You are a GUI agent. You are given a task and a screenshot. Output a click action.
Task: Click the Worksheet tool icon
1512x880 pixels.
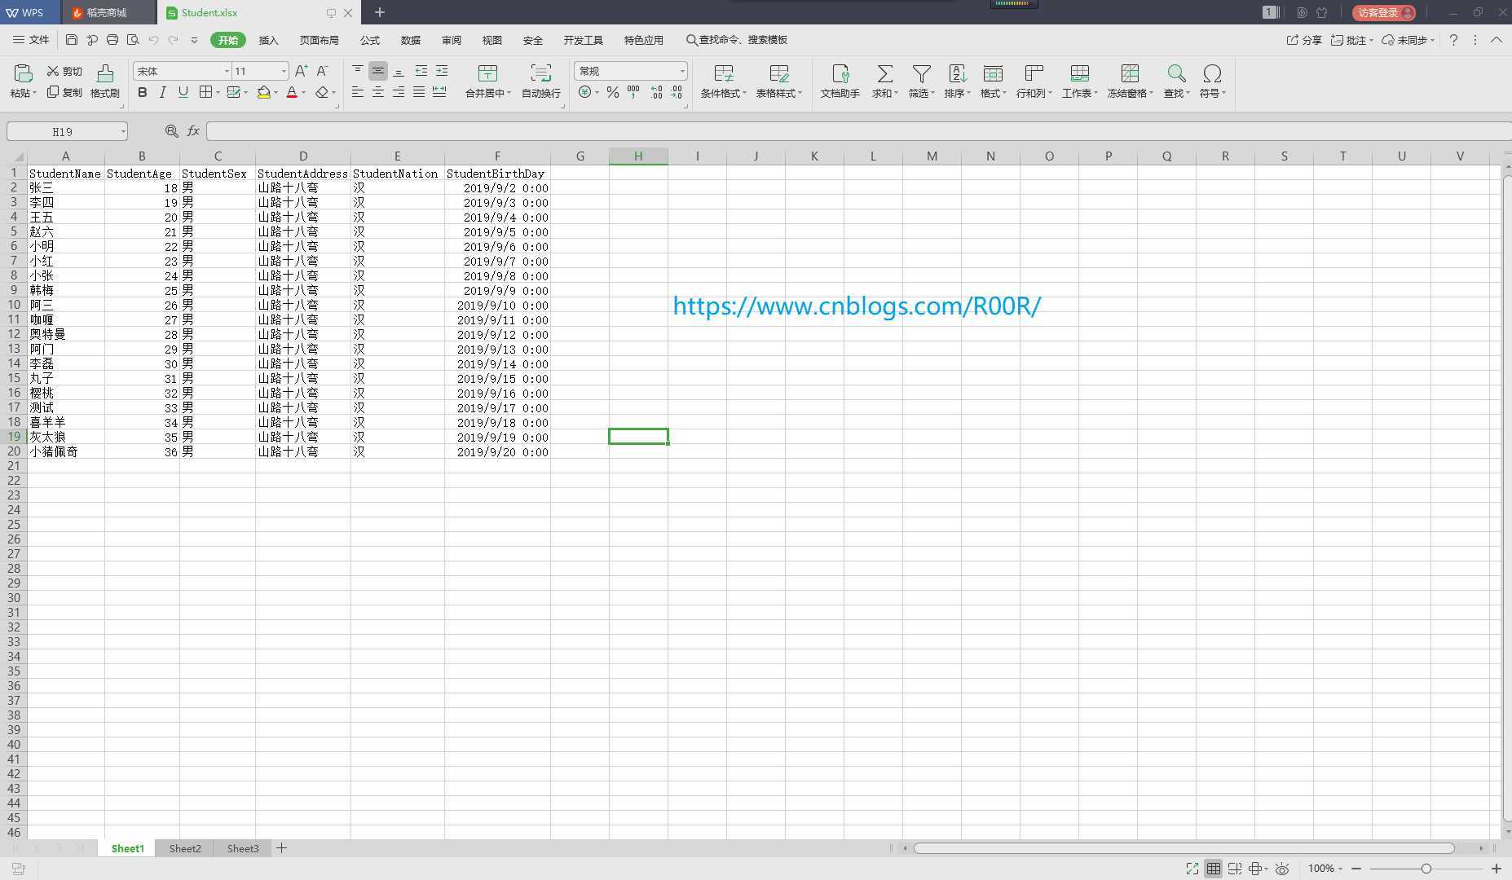(1079, 73)
